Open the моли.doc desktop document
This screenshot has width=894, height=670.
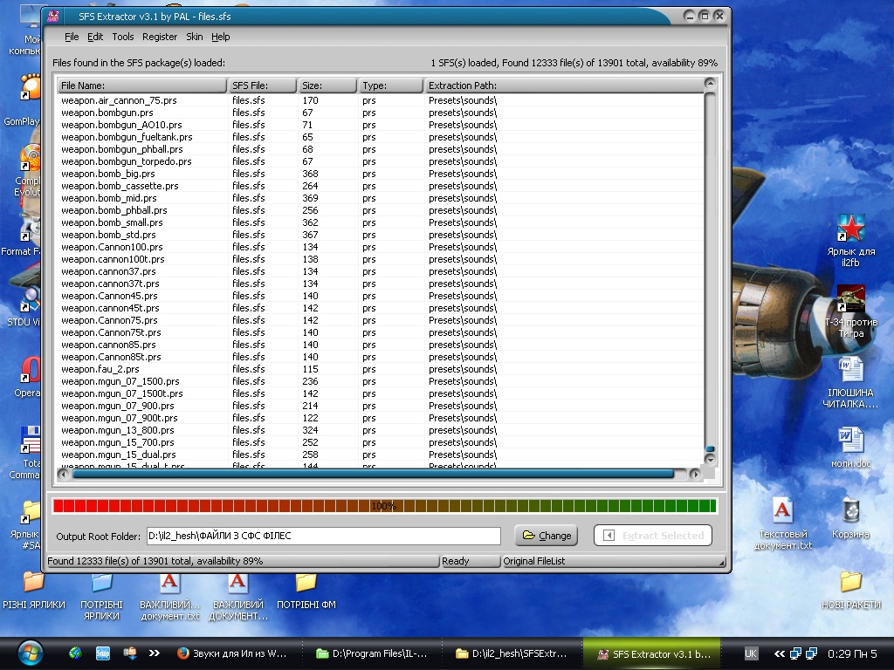850,448
